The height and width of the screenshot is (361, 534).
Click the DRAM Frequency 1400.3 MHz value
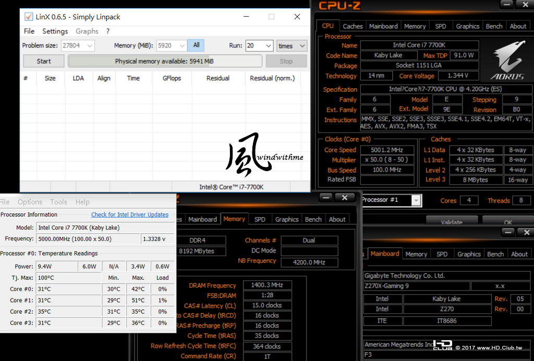pos(267,285)
